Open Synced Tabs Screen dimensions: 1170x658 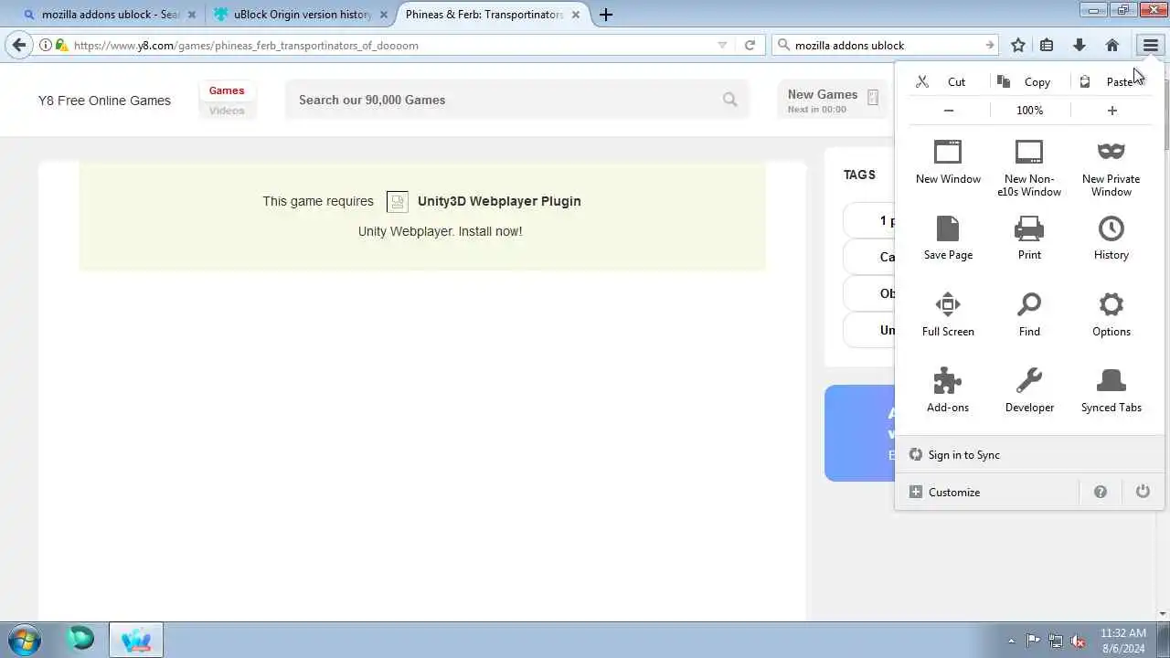[x=1111, y=391]
